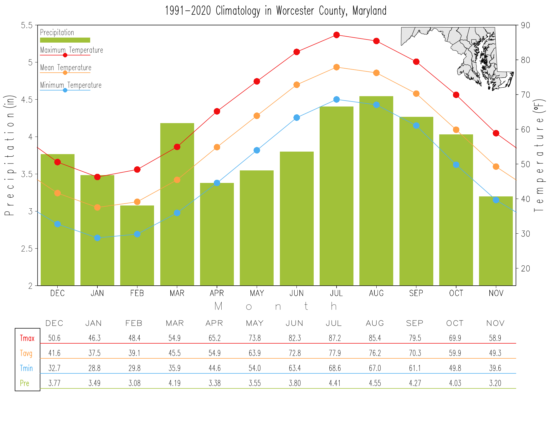
Task: Click the Tavg value 37.5 for JAN
Action: tap(95, 353)
